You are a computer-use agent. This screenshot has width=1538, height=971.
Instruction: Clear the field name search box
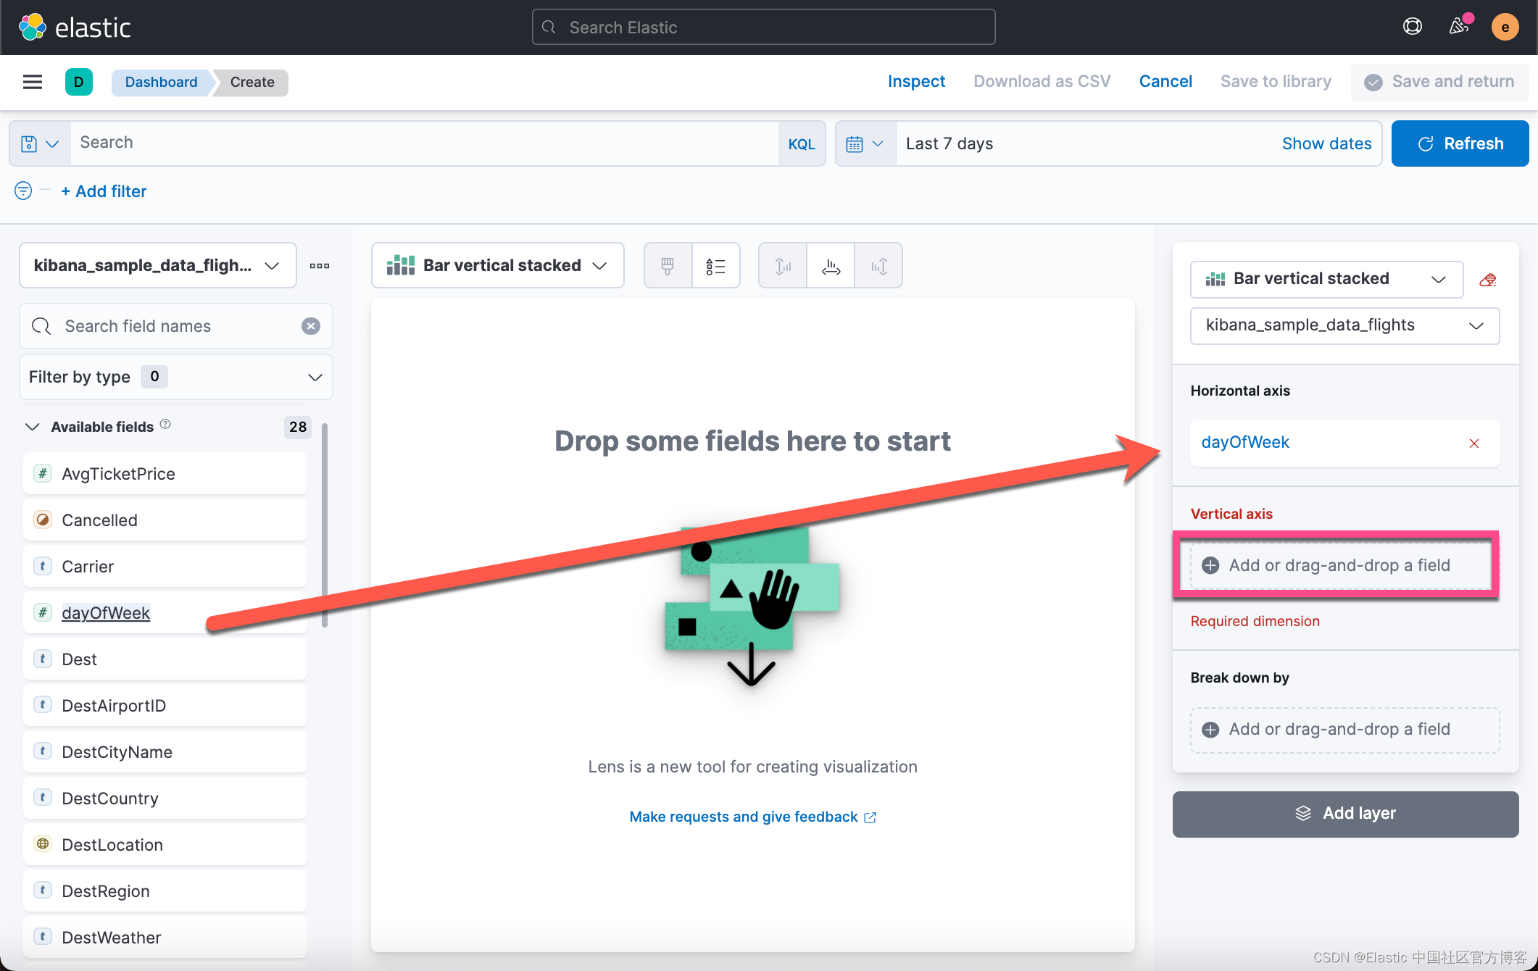tap(311, 326)
